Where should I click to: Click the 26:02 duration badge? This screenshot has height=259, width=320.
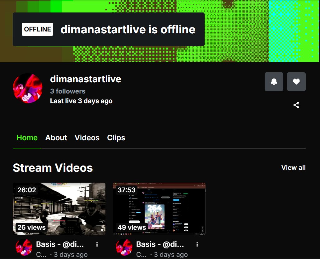[x=27, y=190]
